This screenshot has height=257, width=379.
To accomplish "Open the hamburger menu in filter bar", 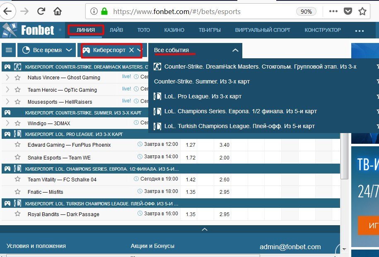I will point(9,50).
